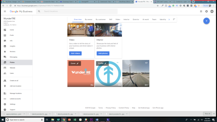Image resolution: width=217 pixels, height=122 pixels.
Task: Open the hamburger main menu
Action: pos(5,11)
